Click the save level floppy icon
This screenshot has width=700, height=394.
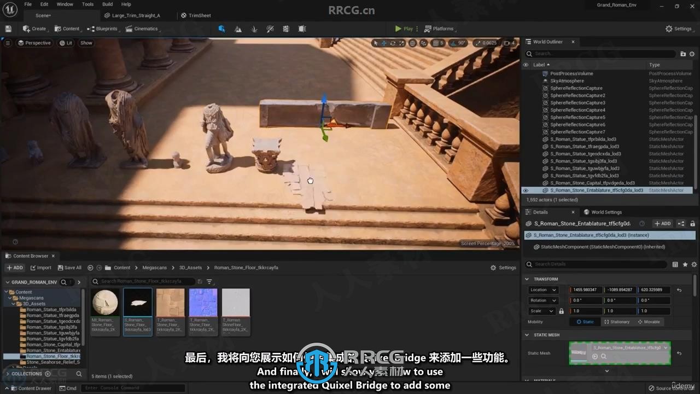point(8,28)
